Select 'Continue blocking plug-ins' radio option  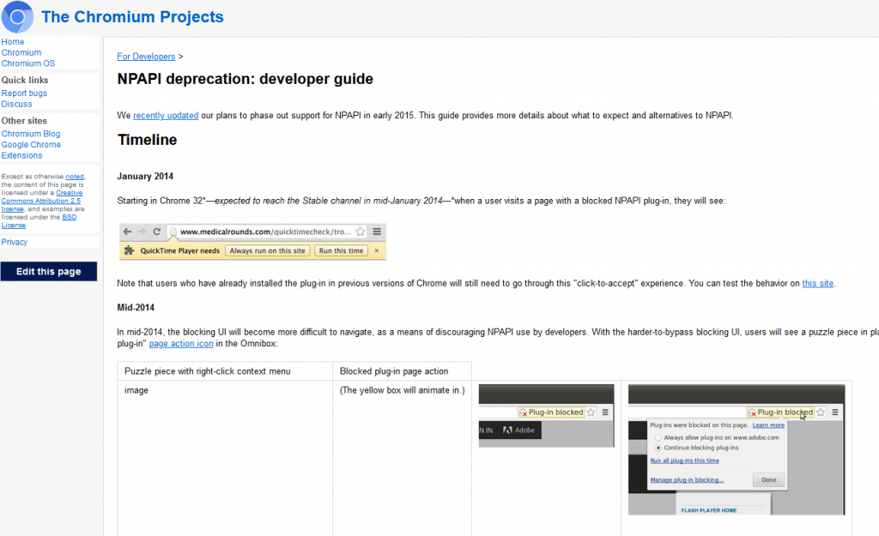[x=658, y=448]
